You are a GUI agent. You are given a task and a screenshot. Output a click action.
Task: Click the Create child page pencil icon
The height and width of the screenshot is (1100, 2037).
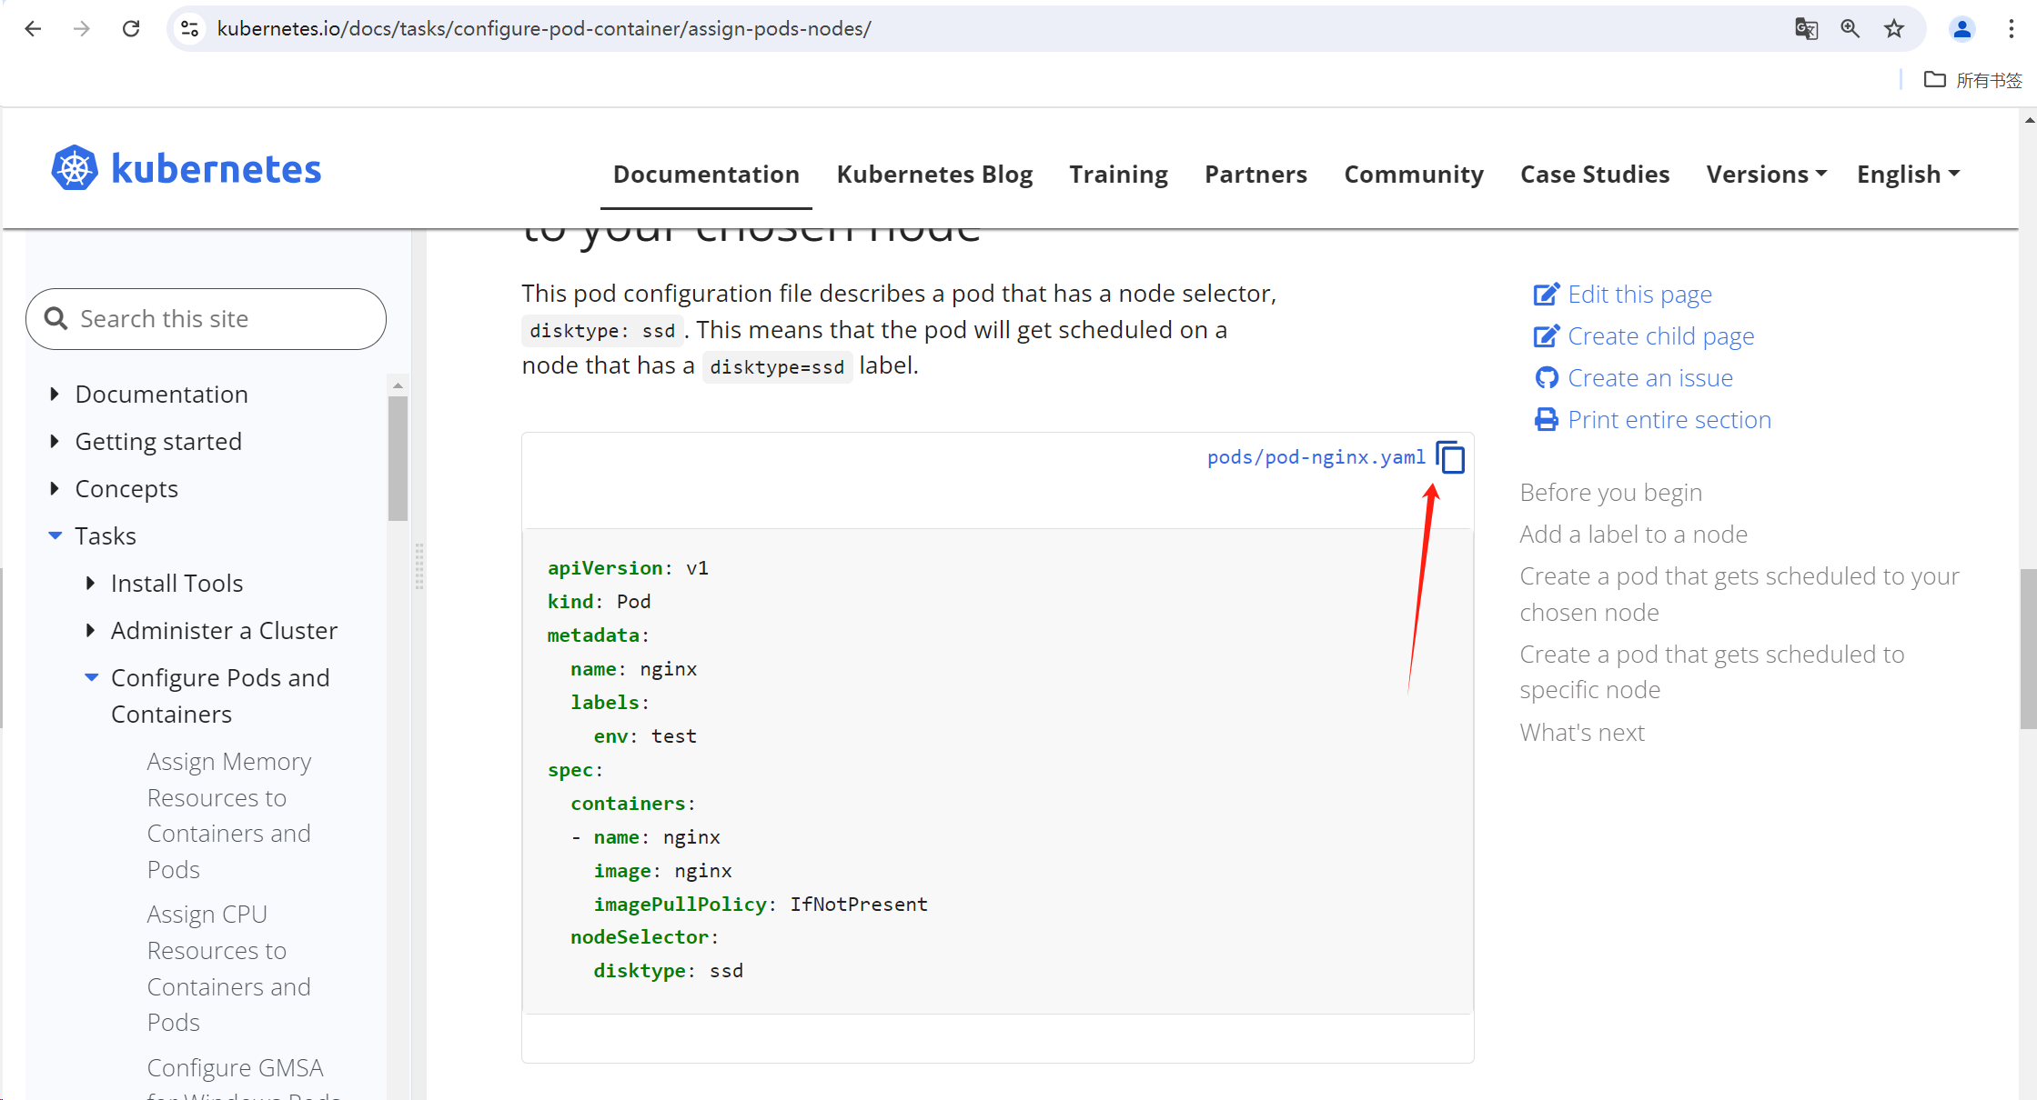point(1546,335)
